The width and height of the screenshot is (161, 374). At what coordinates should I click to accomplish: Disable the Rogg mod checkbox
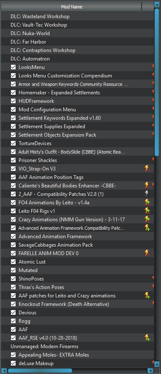pyautogui.click(x=13, y=321)
